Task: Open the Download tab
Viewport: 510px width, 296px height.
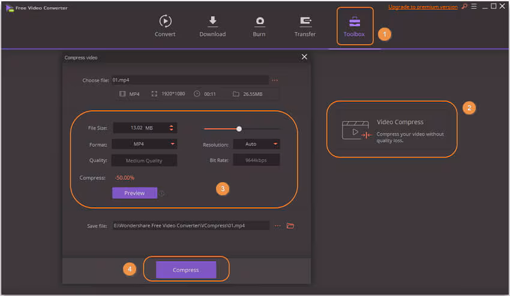Action: (x=212, y=26)
